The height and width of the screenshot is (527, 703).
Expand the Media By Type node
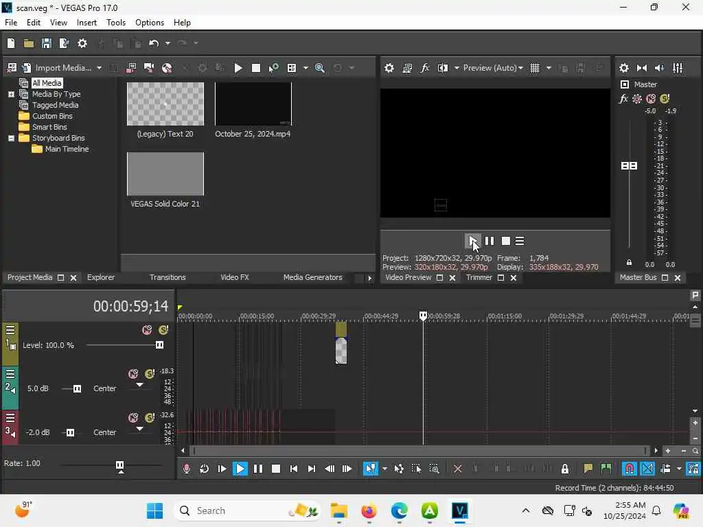pos(11,94)
